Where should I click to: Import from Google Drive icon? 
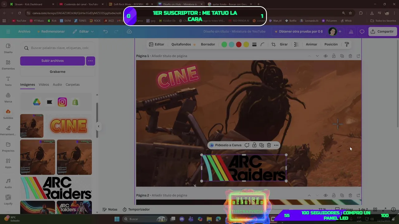pyautogui.click(x=37, y=102)
